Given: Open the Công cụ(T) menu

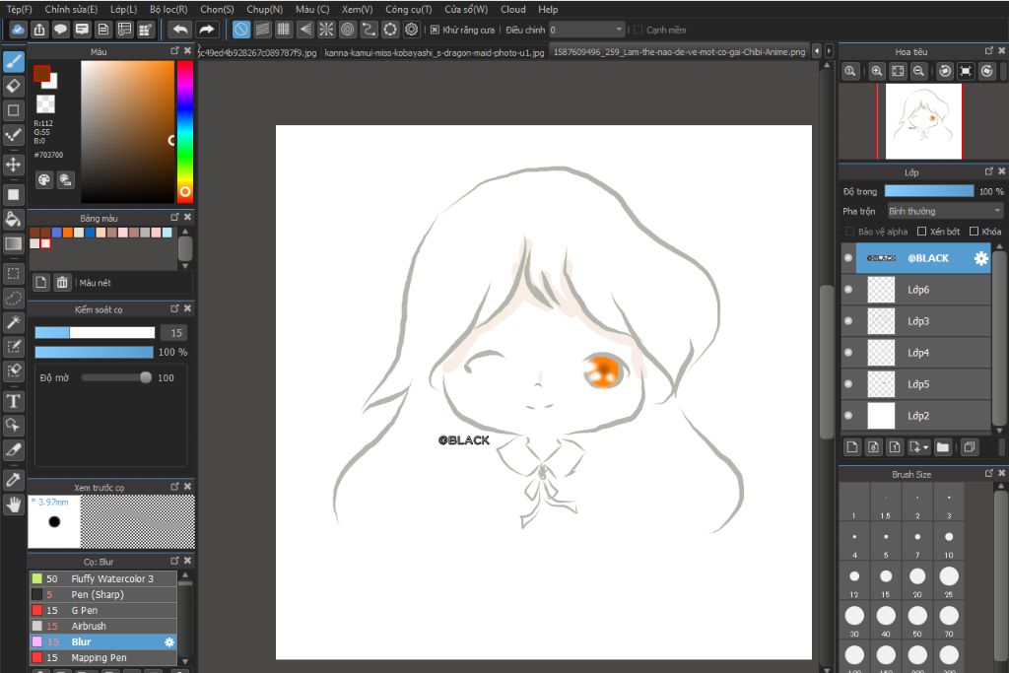Looking at the screenshot, I should click(409, 9).
